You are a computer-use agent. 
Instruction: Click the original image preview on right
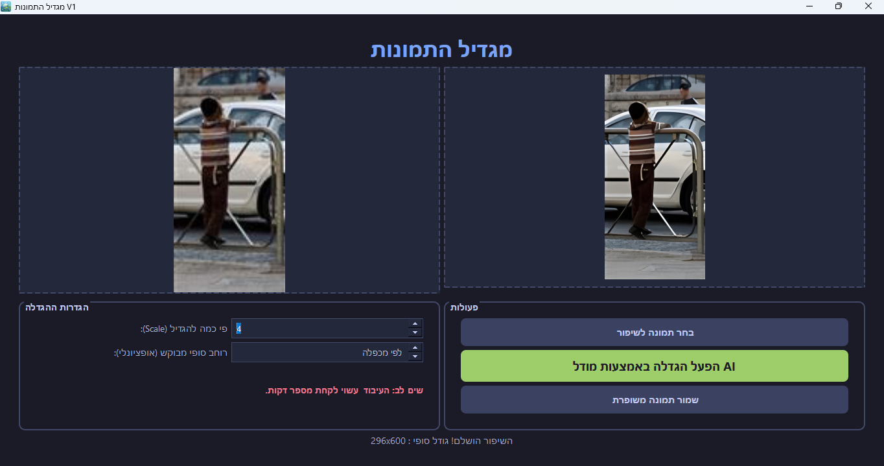point(655,177)
